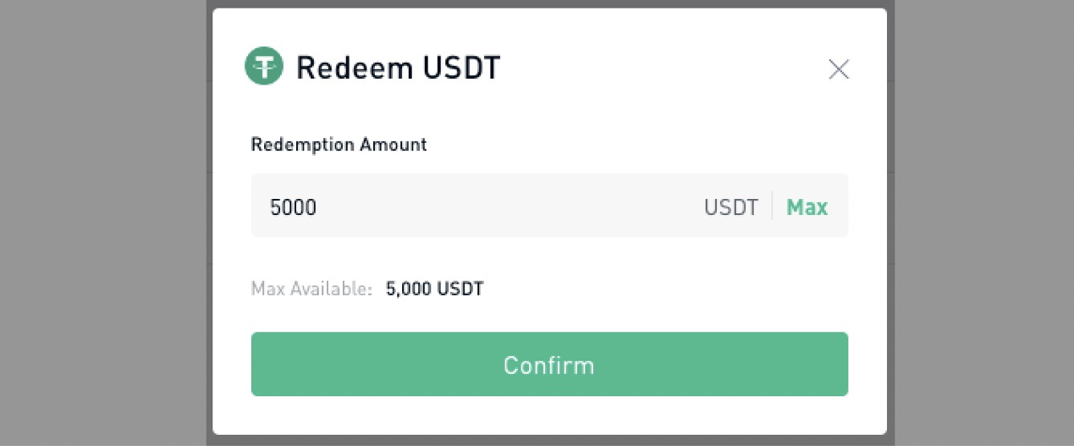Click the dimmed strip above the dialog
Screen dimensions: 1074x446
pos(549,3)
